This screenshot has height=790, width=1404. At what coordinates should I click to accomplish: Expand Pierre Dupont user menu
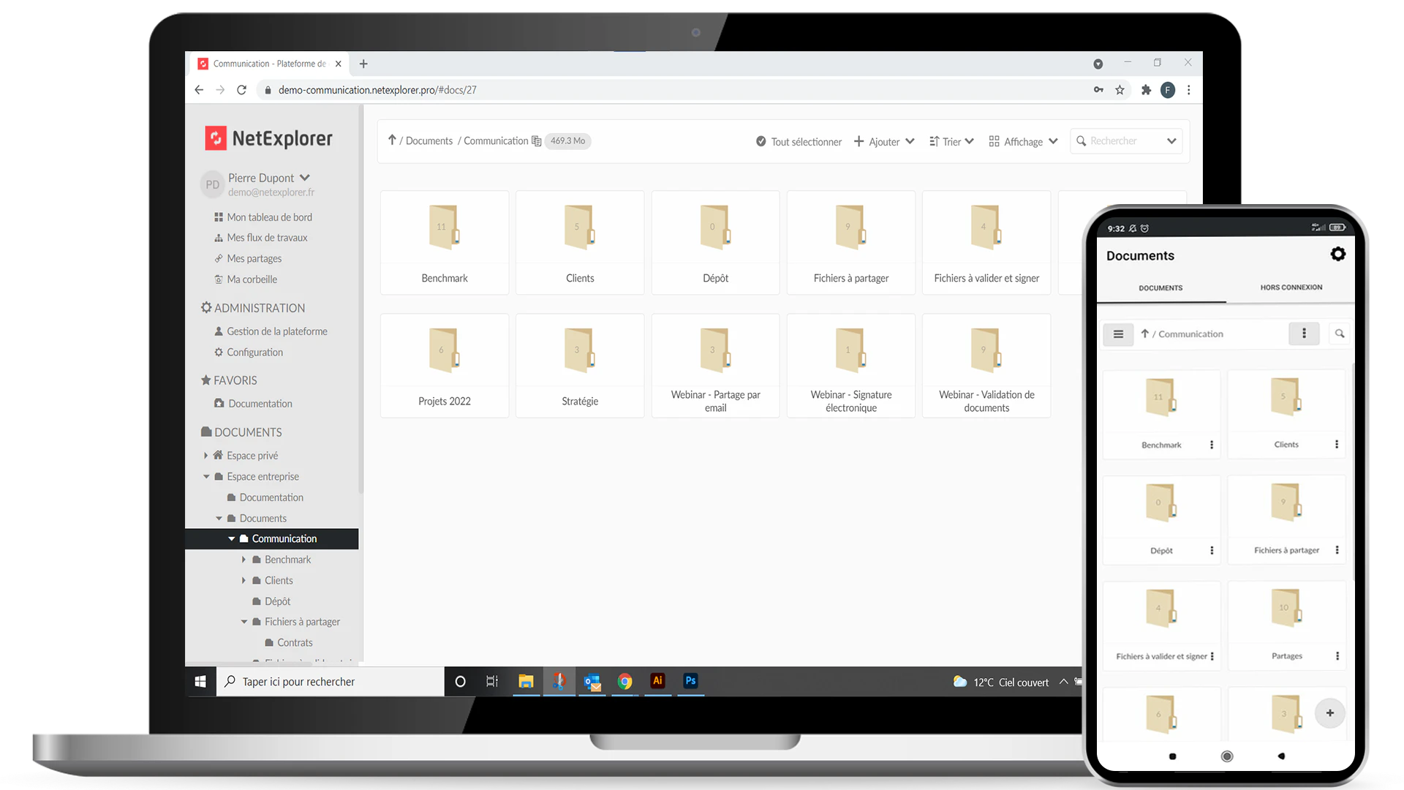click(x=305, y=178)
